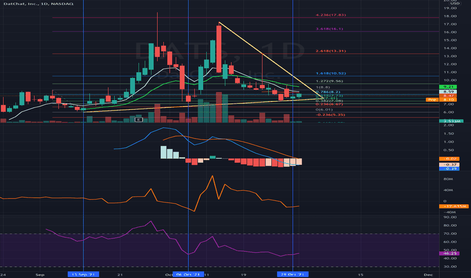Click the green 9.21 price tag
The image size is (471, 278).
[448, 87]
